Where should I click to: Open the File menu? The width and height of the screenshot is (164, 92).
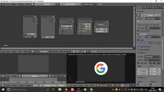[x=8, y=4]
